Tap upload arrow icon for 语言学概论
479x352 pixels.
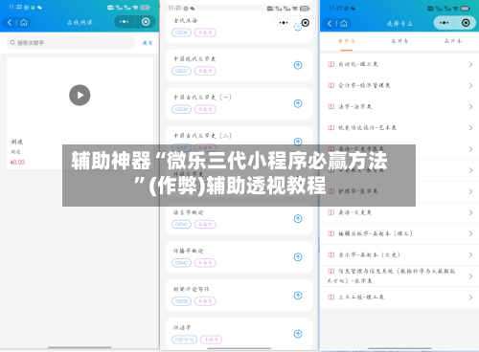point(298,219)
